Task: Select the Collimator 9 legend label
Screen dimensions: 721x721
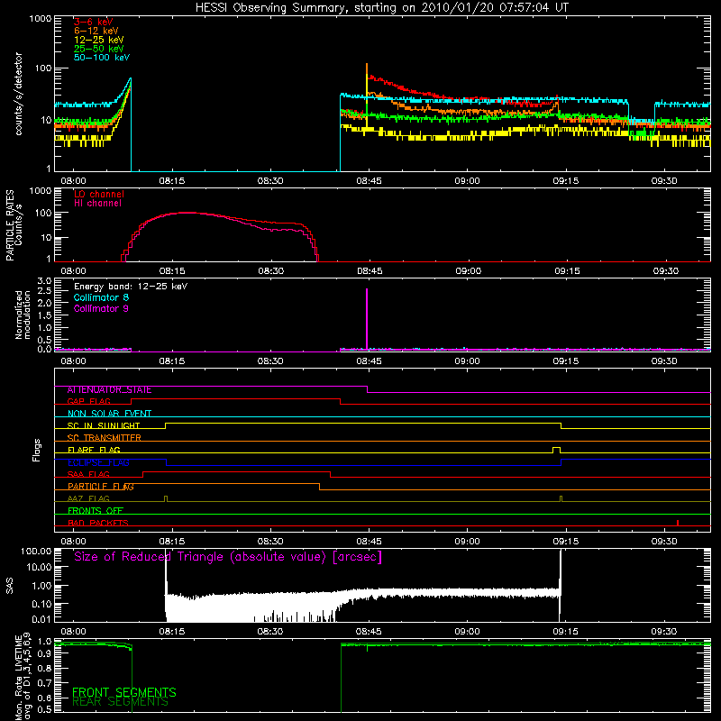Action: click(x=101, y=308)
